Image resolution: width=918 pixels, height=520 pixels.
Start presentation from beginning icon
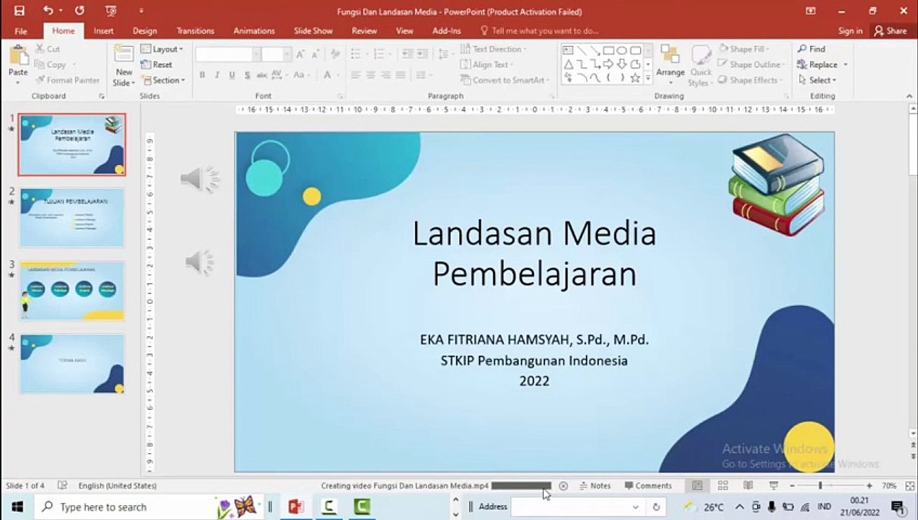coord(110,11)
